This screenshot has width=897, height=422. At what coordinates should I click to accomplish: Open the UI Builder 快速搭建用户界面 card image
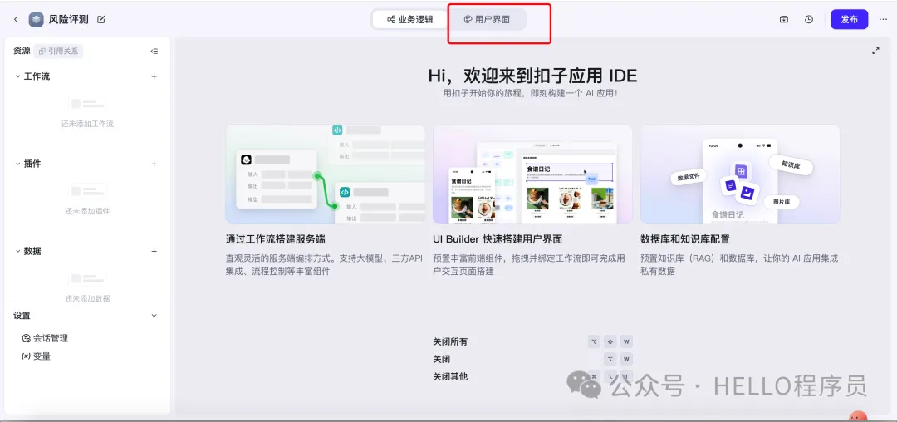532,174
